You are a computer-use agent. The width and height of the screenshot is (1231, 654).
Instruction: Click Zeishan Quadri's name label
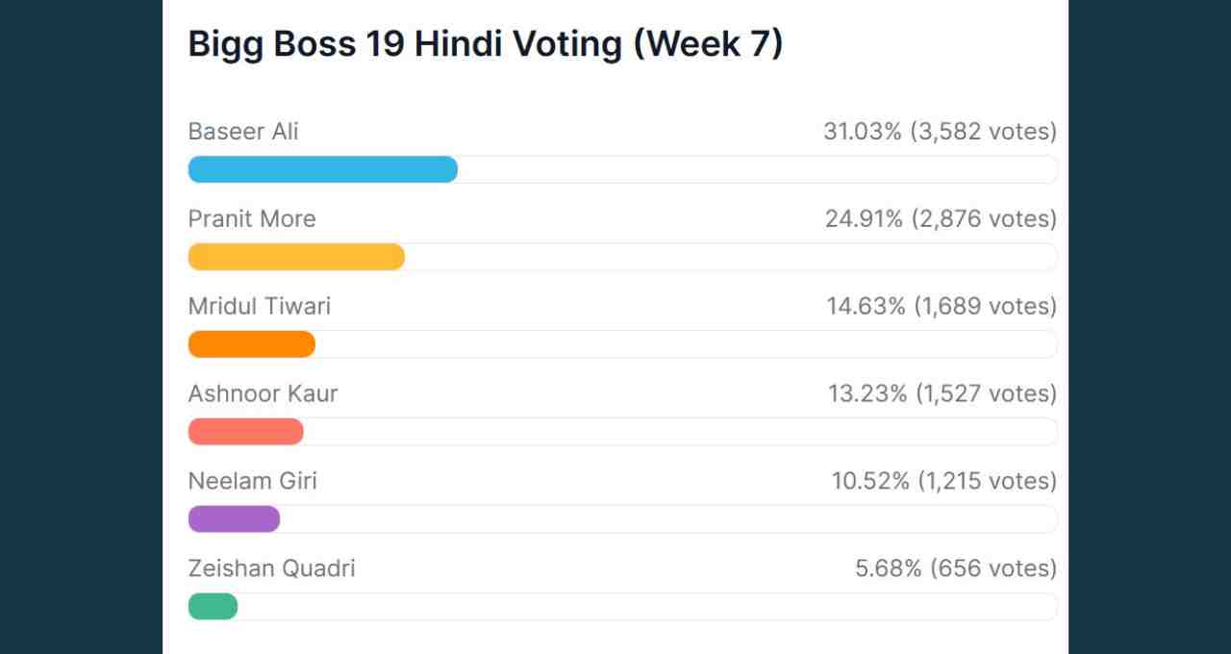(x=272, y=568)
